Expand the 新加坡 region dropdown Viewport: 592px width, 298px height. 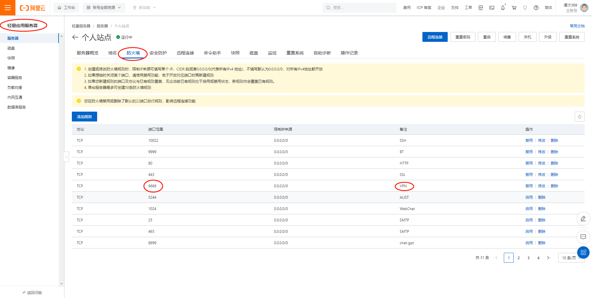click(x=144, y=8)
